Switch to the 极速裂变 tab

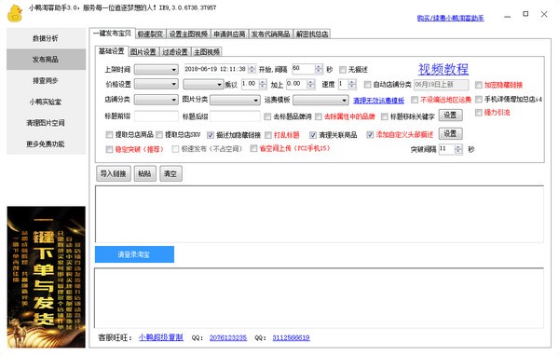click(x=150, y=34)
